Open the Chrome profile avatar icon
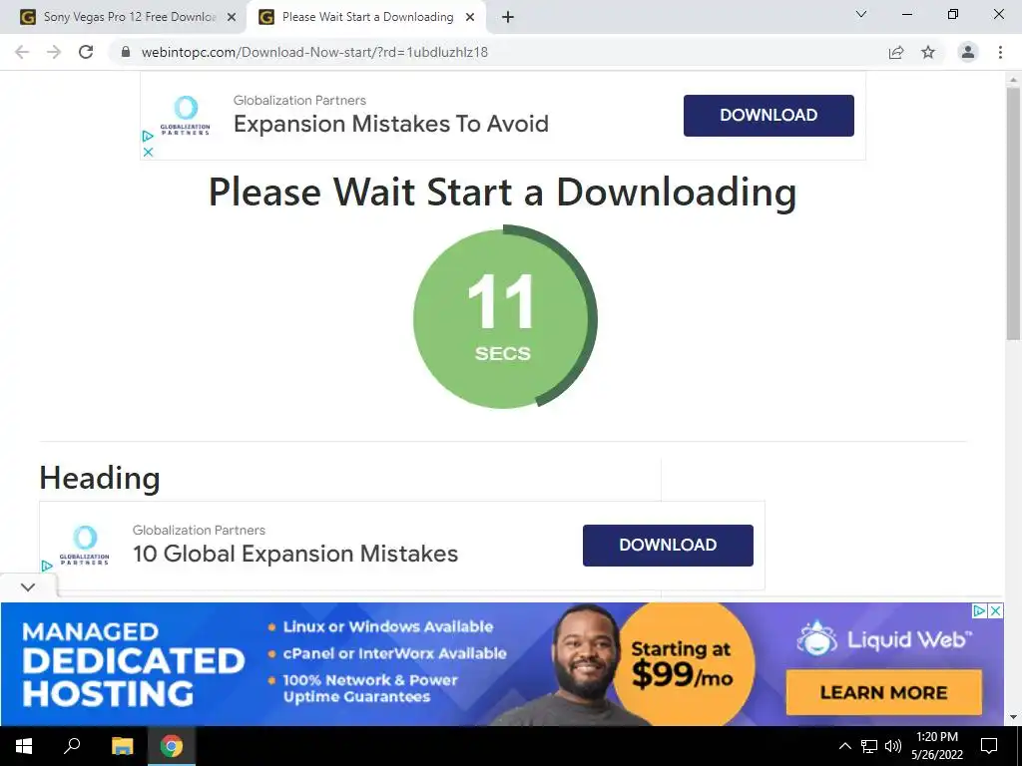Screen dimensions: 1022x766 tap(968, 52)
